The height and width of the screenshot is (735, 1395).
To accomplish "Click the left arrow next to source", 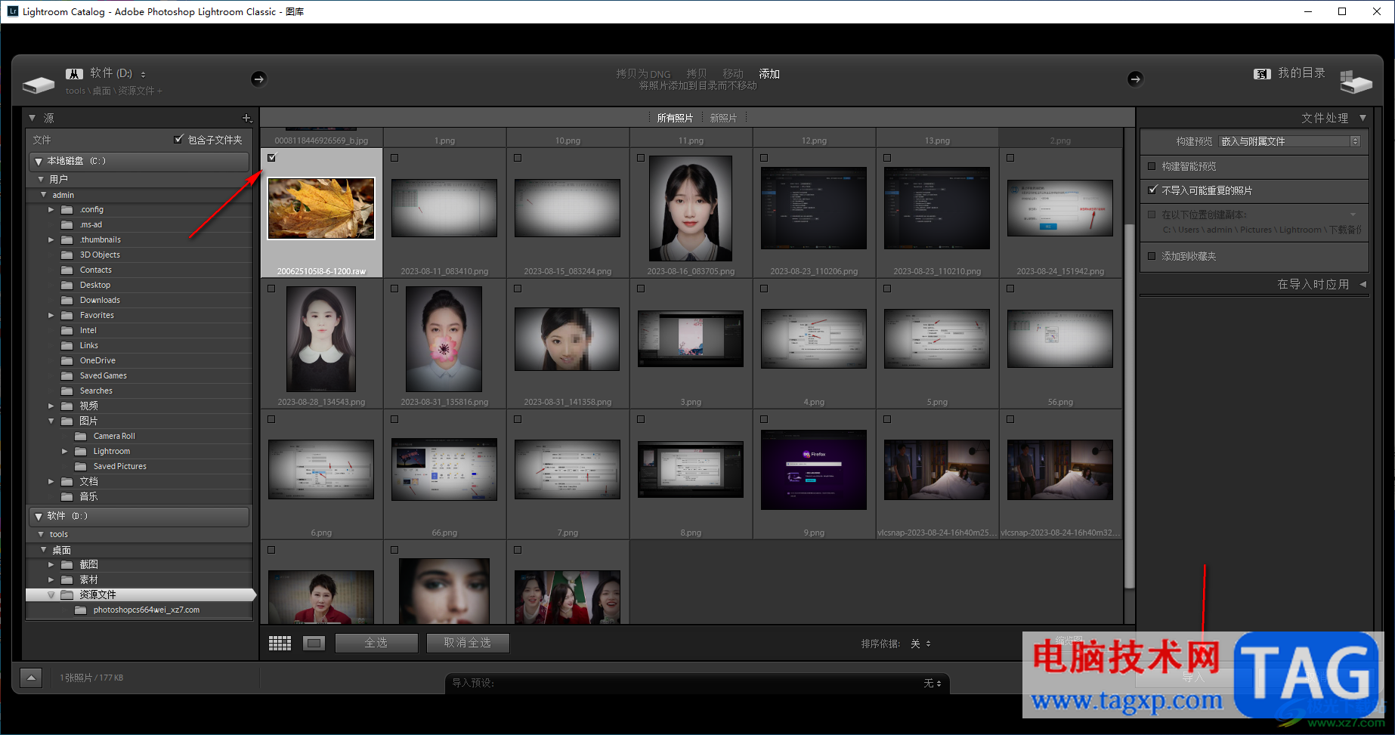I will coord(258,79).
